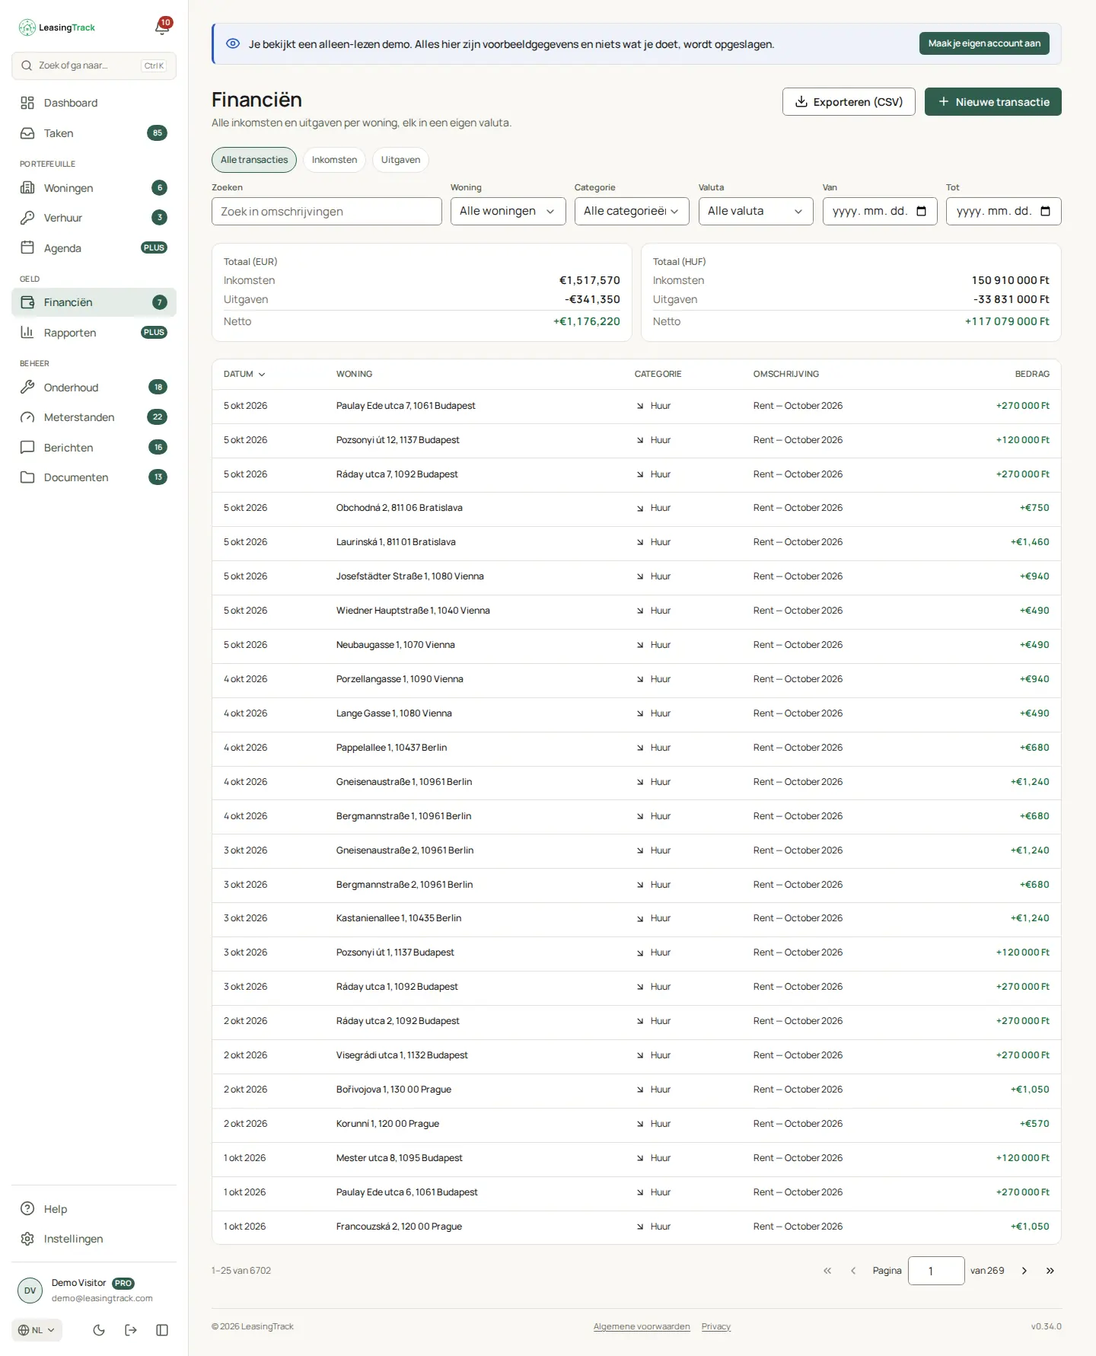
Task: Open the Privacy link
Action: pyautogui.click(x=716, y=1326)
